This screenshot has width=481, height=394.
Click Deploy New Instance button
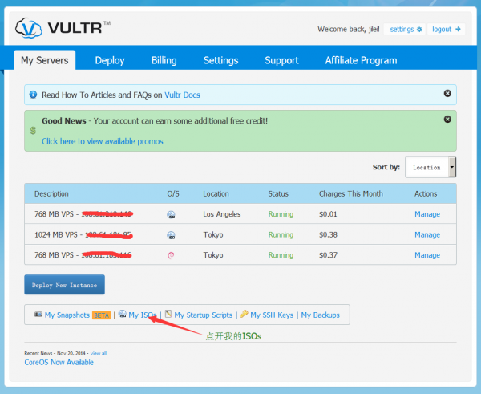click(x=64, y=285)
